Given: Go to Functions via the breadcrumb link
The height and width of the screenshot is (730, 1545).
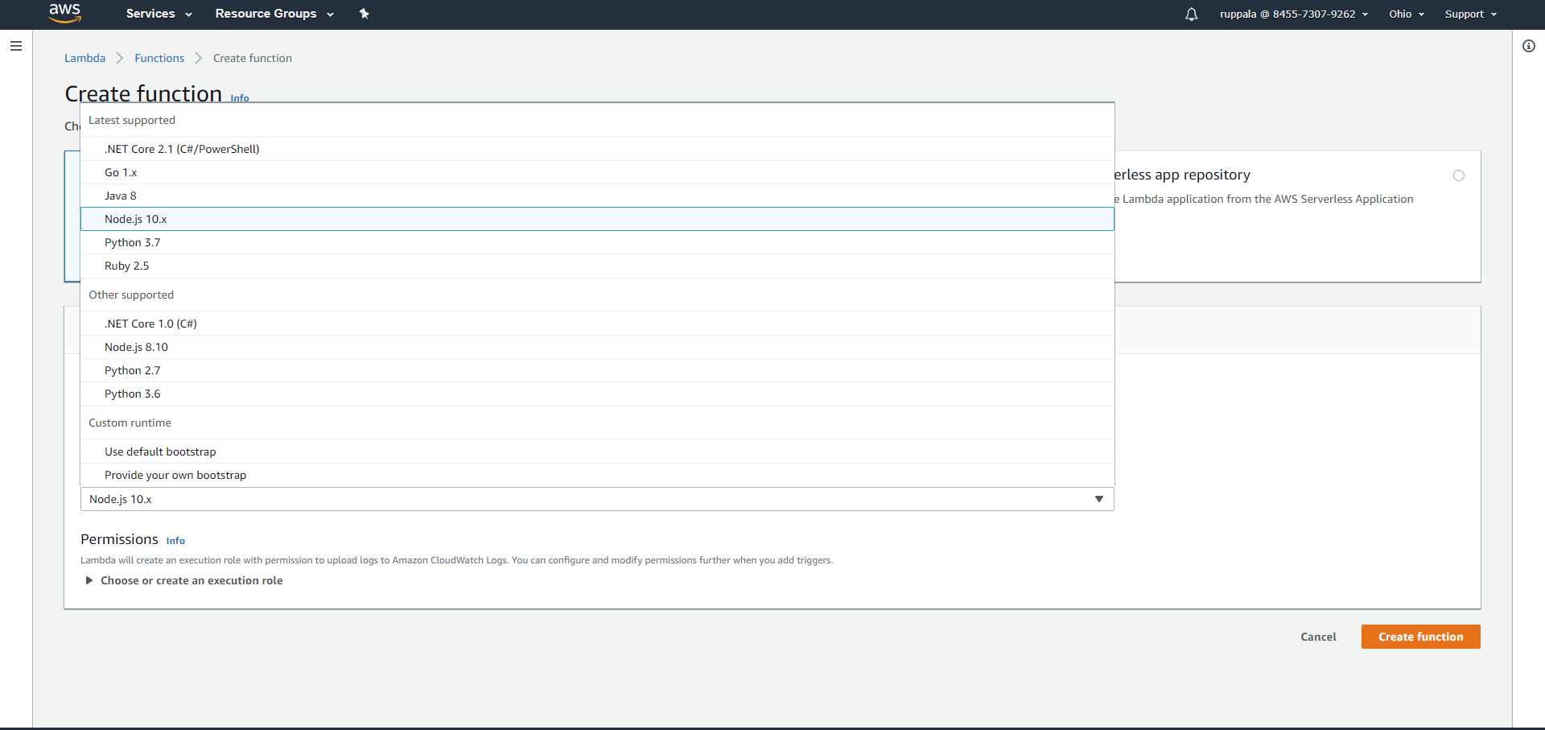Looking at the screenshot, I should [159, 58].
